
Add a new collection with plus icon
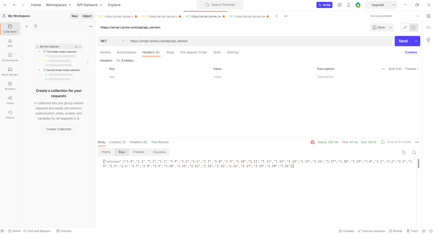pyautogui.click(x=27, y=26)
